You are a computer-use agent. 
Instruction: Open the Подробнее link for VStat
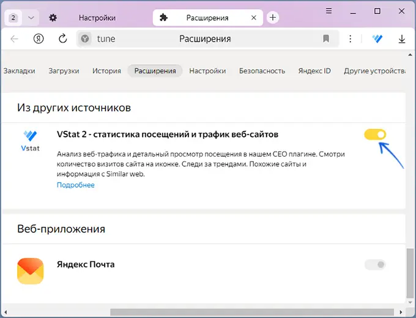[x=76, y=185]
